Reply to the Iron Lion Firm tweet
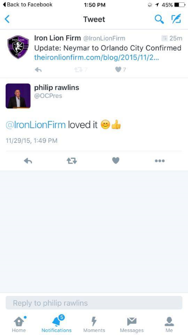The width and height of the screenshot is (188, 335). tap(38, 70)
